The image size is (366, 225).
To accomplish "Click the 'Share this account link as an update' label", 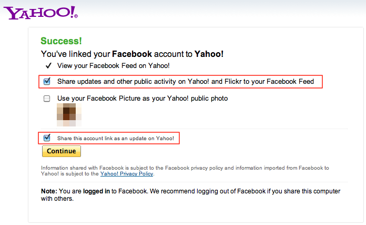I will (116, 138).
